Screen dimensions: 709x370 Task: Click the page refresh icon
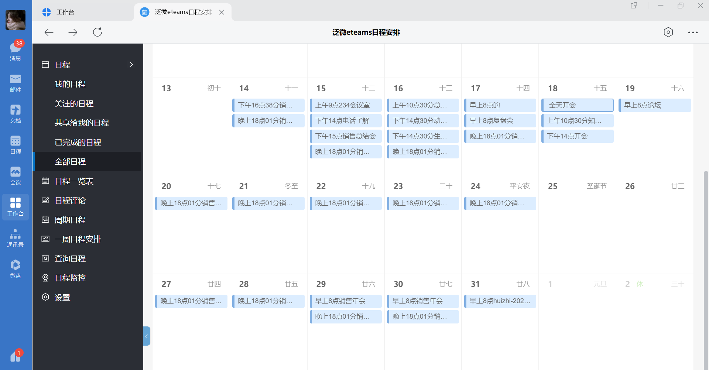97,32
